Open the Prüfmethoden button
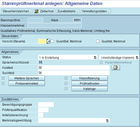This screenshot has height=127, width=140. [90, 84]
